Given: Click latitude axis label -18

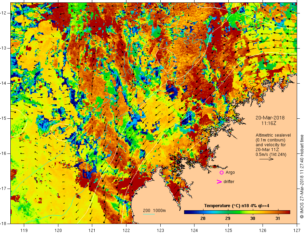Looking at the screenshot, I should 4,224.
